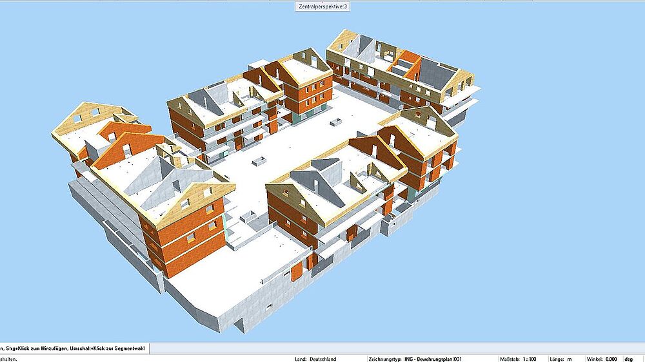This screenshot has height=362, width=645.
Task: Open the Land field showing Deutschland
Action: point(322,358)
